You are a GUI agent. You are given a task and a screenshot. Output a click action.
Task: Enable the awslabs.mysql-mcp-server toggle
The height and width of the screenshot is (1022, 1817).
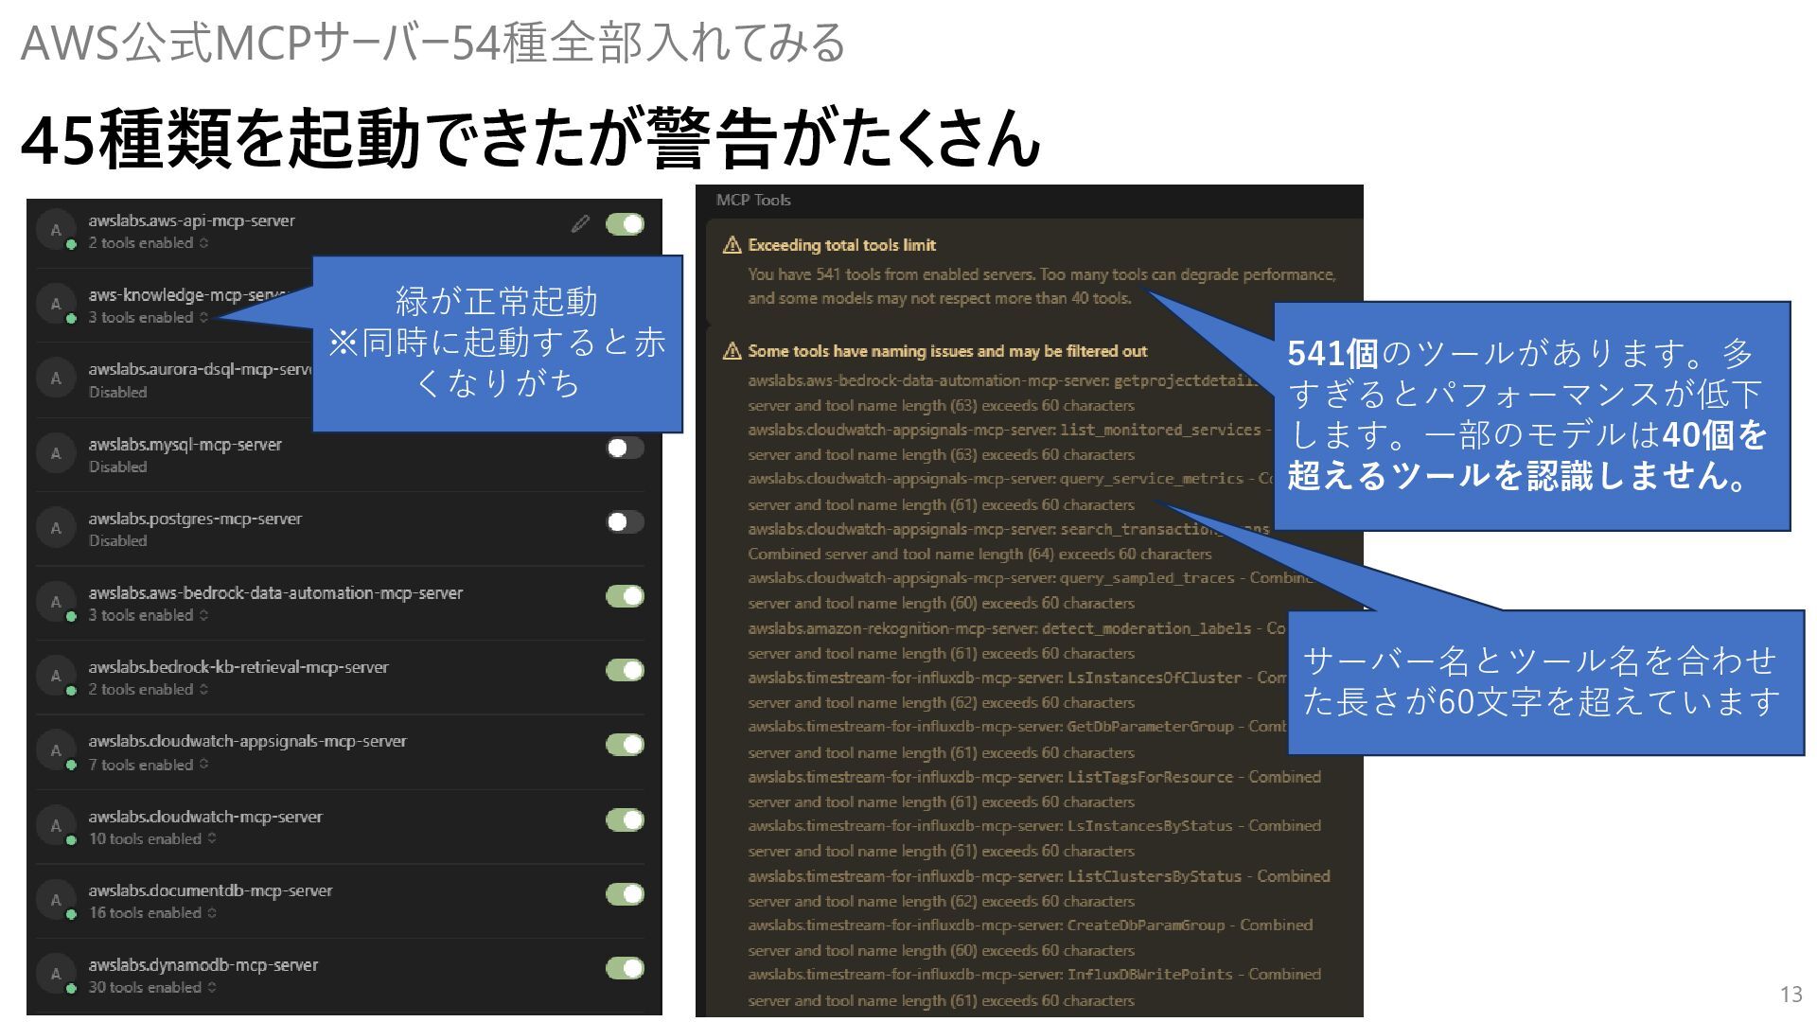click(625, 448)
